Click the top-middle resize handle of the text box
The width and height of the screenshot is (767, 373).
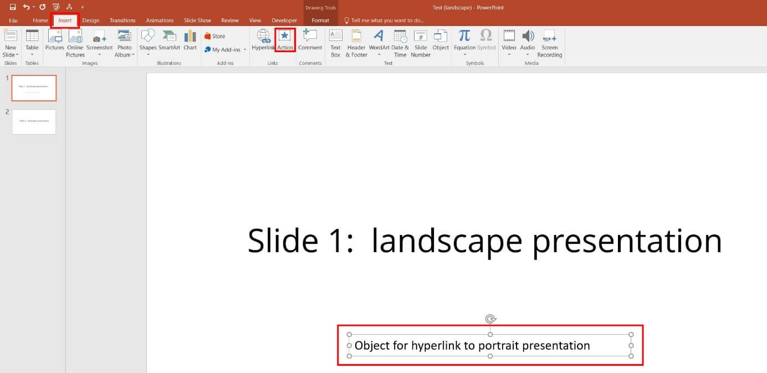(x=490, y=334)
